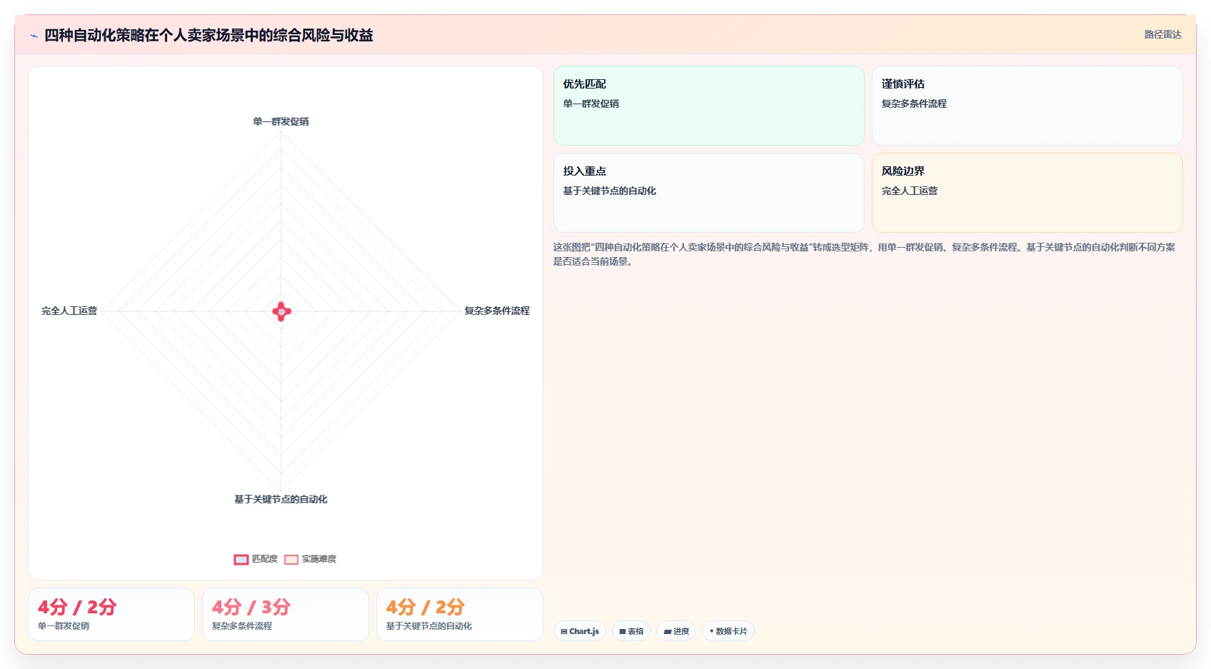
Task: Click 单一群发促销 text in 优先匹配 card
Action: (591, 104)
